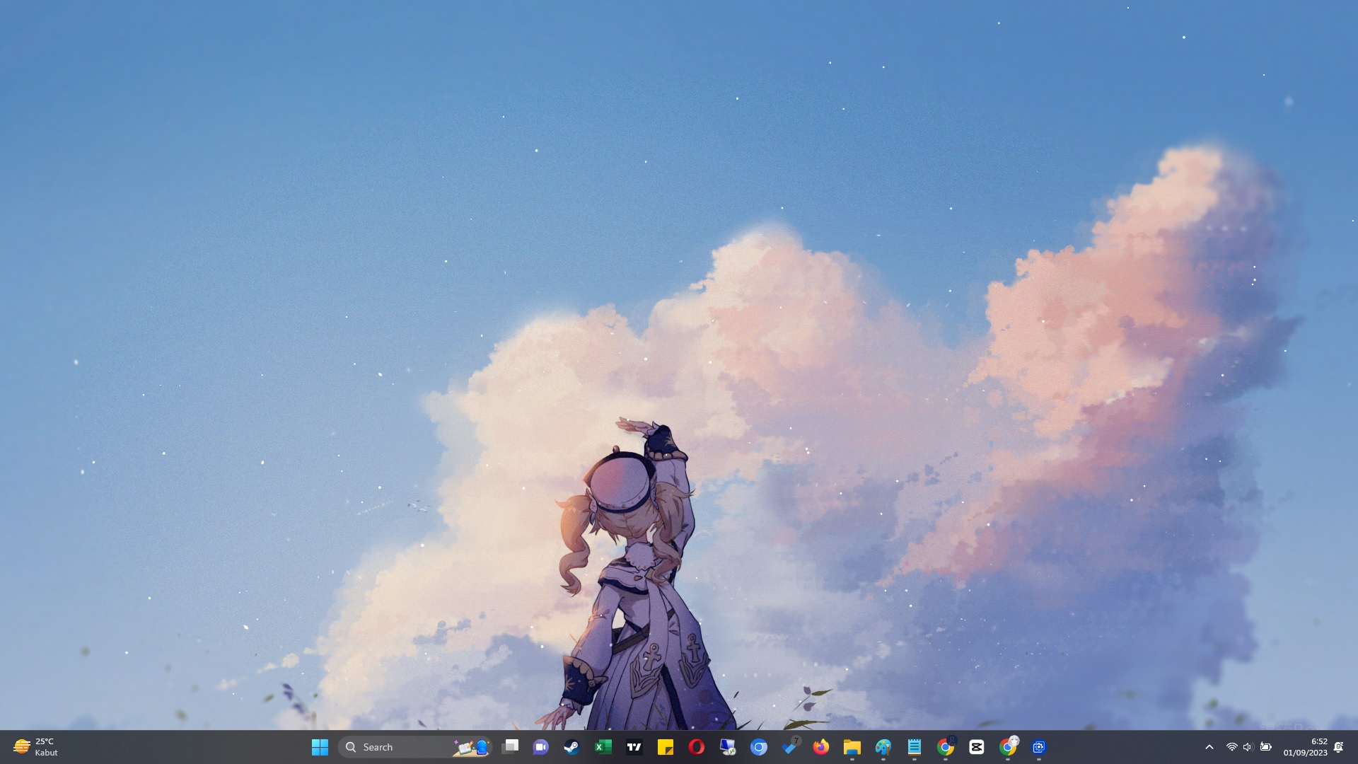The width and height of the screenshot is (1358, 764).
Task: Open the TradingView app
Action: point(634,747)
